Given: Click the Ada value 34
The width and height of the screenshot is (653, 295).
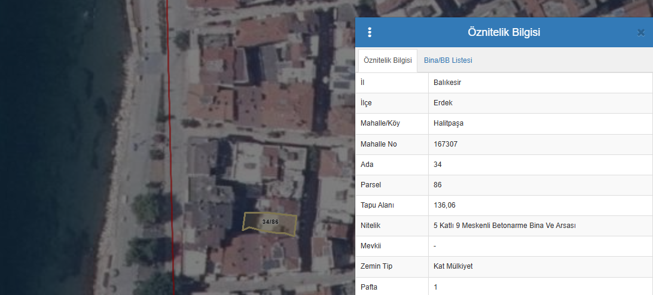Looking at the screenshot, I should pyautogui.click(x=438, y=165).
